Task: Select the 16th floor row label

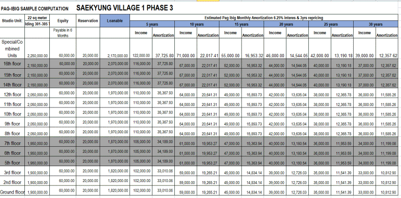Action: point(12,64)
